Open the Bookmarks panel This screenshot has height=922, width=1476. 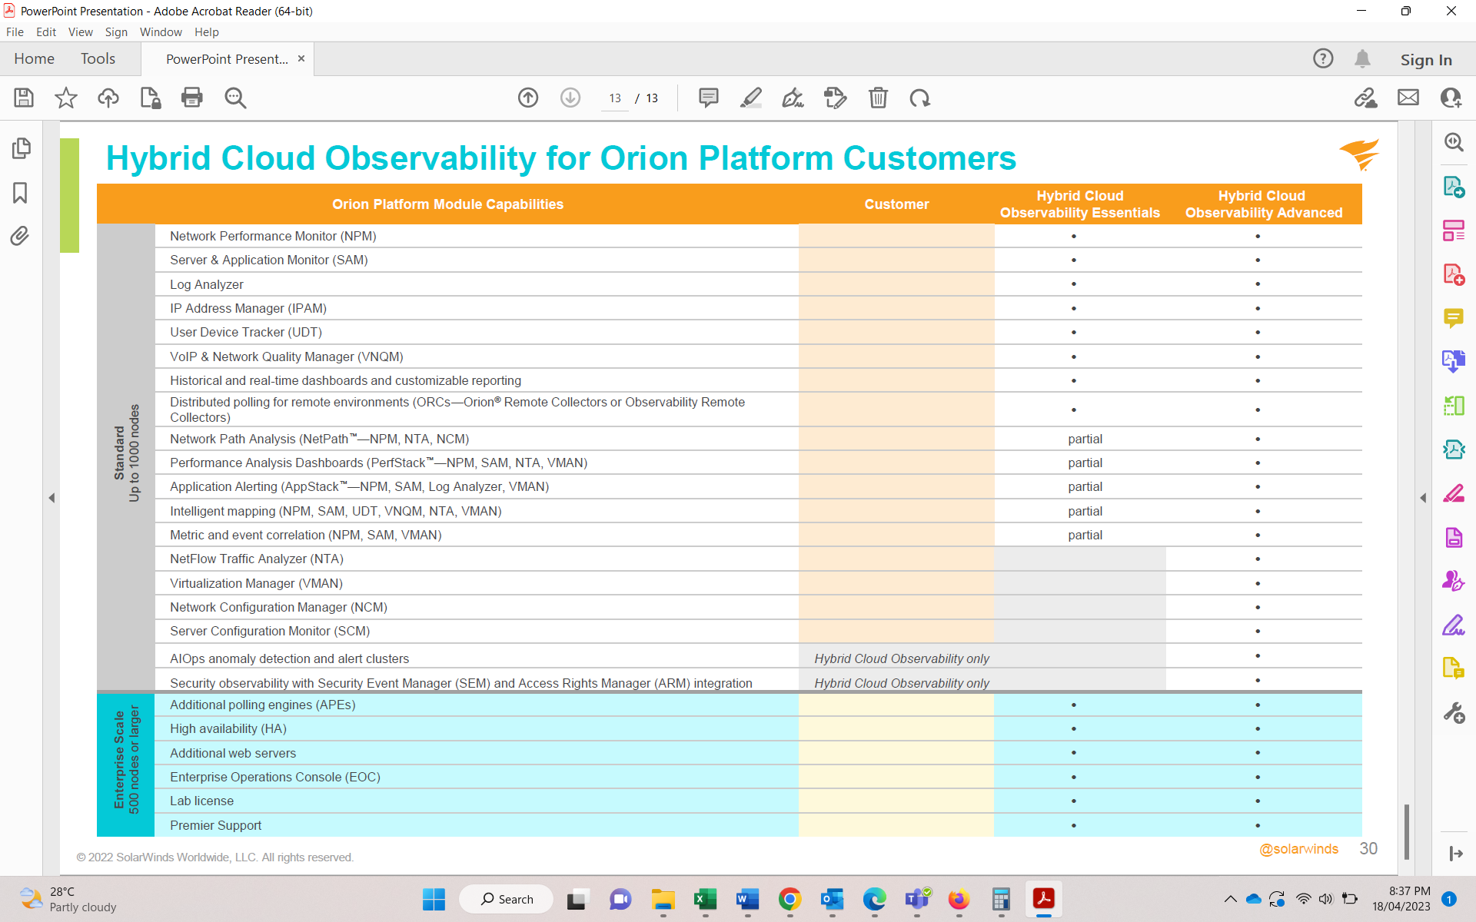(21, 192)
